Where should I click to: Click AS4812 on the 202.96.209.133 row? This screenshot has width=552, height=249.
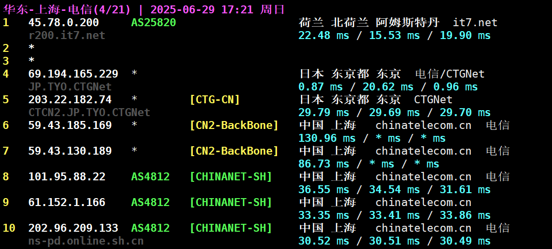click(x=150, y=228)
